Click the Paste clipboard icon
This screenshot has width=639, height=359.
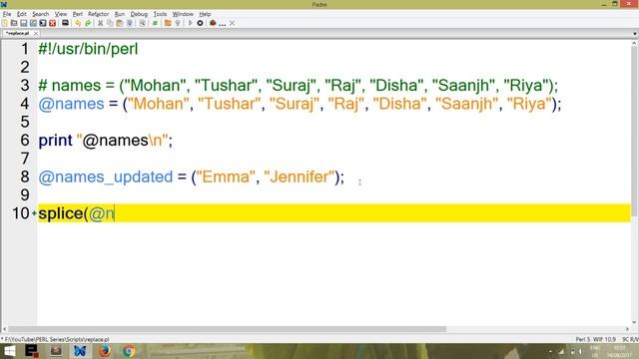[x=120, y=23]
